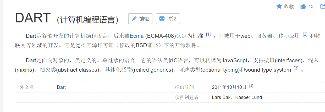Image resolution: width=325 pixels, height=112 pixels.
Task: Open the Ecma hyperlink
Action: [x=137, y=36]
